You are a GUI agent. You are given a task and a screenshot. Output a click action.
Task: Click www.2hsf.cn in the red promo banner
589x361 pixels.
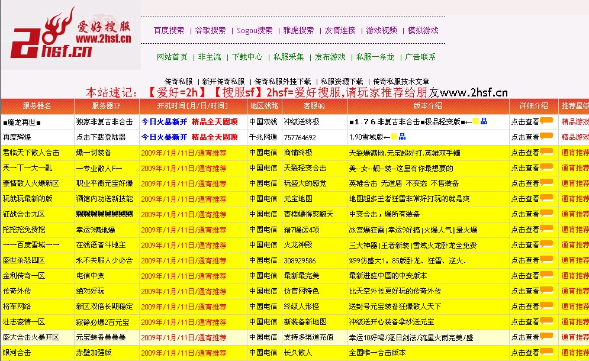[x=473, y=92]
